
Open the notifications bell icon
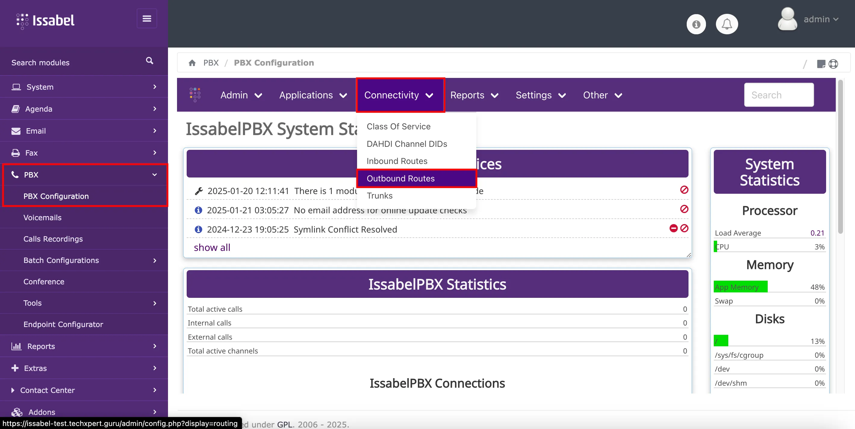726,24
